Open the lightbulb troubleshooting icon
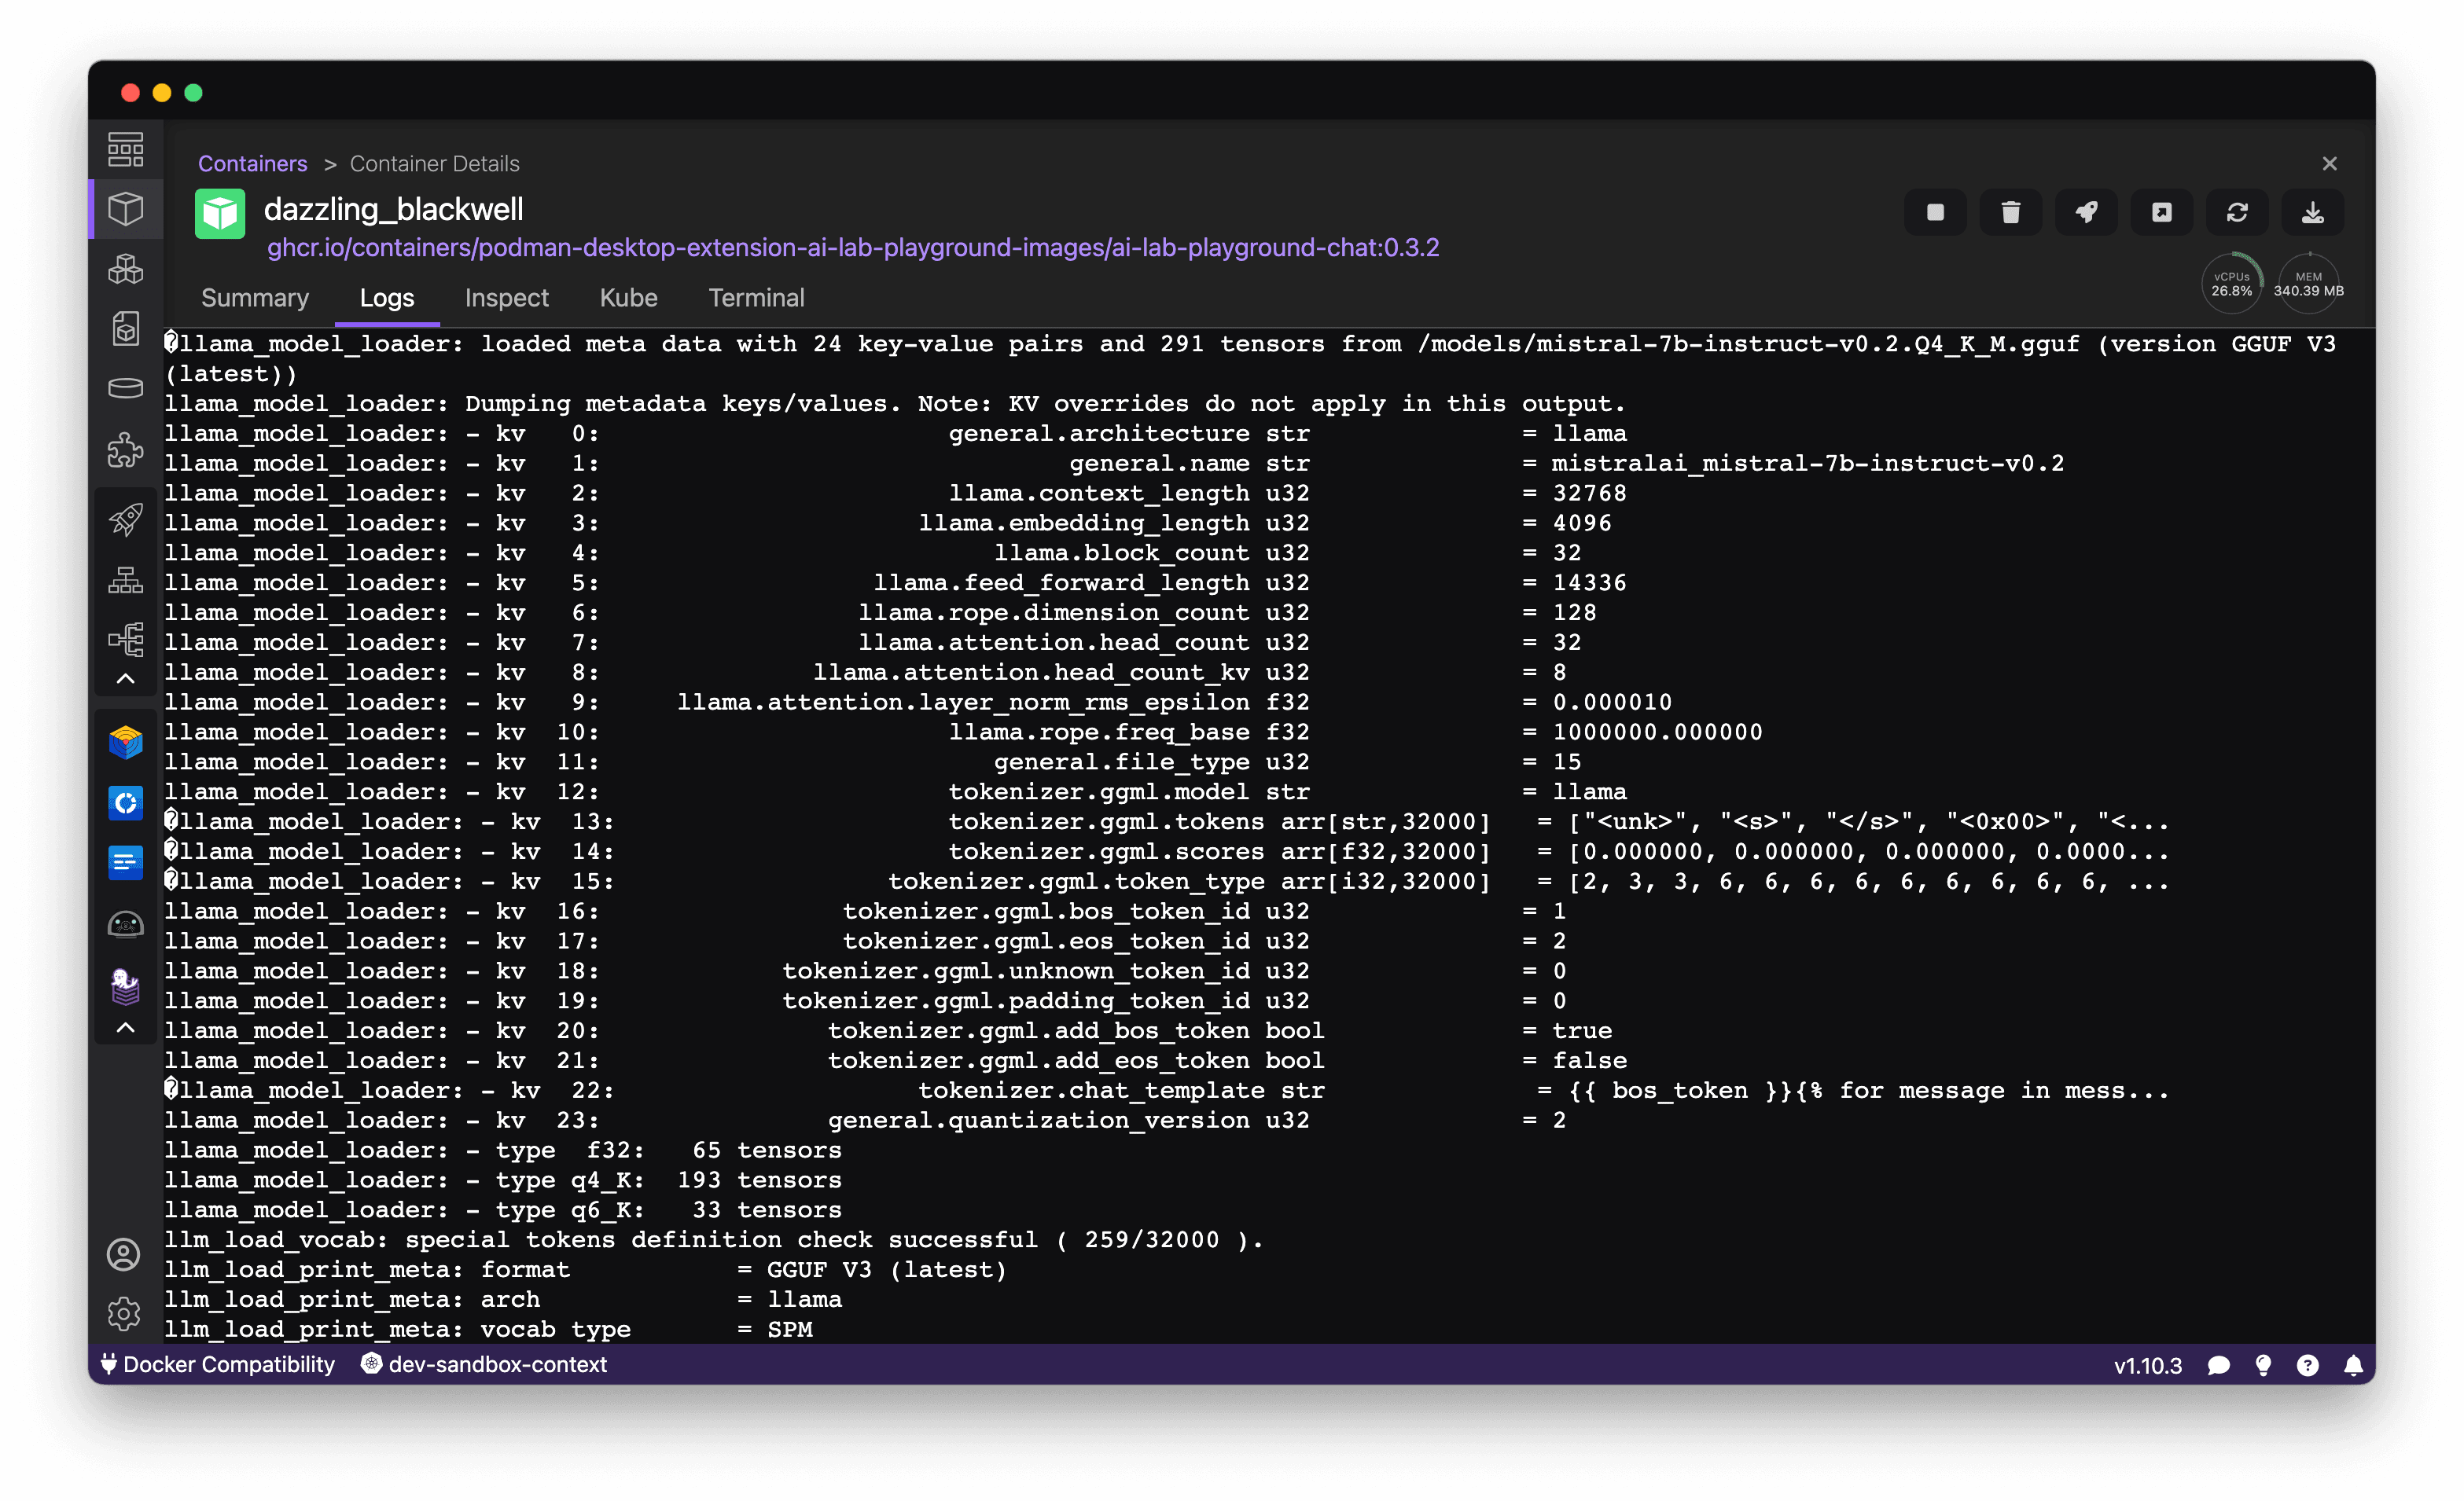Image resolution: width=2464 pixels, height=1501 pixels. (2263, 1366)
